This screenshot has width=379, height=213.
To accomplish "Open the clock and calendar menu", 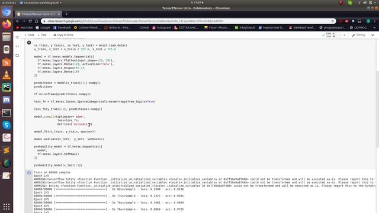I will [197, 2].
